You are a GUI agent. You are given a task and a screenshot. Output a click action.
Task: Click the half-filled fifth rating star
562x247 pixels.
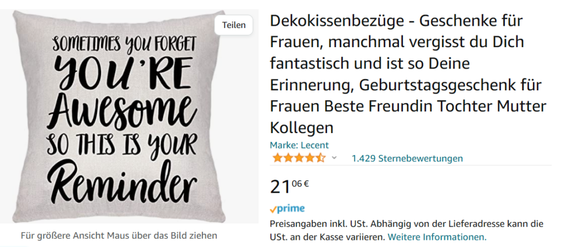click(321, 158)
